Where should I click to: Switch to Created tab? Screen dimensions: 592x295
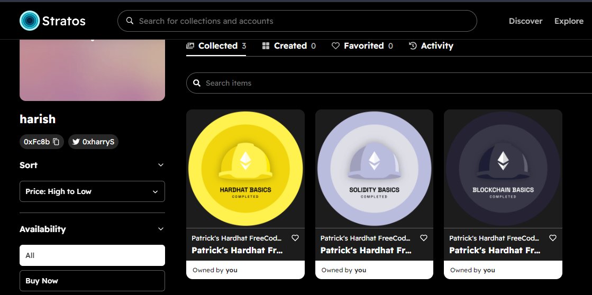[x=289, y=46]
